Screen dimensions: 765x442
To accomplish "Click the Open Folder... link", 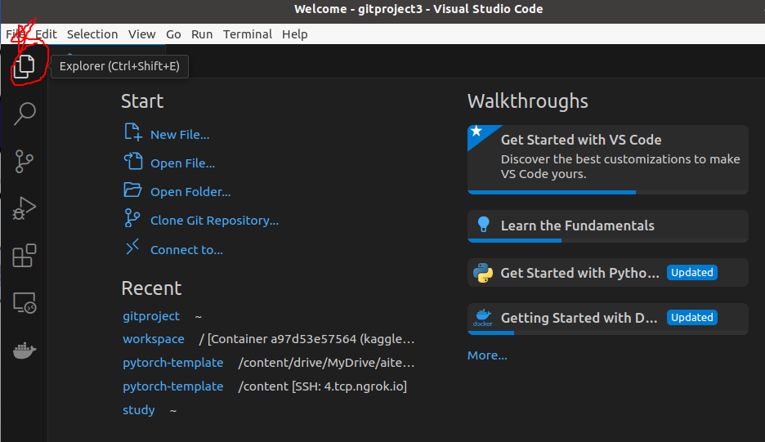I will [190, 192].
